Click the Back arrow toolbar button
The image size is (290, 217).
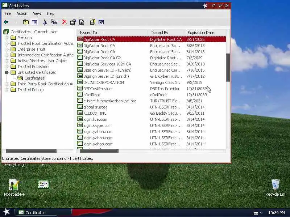(6, 22)
